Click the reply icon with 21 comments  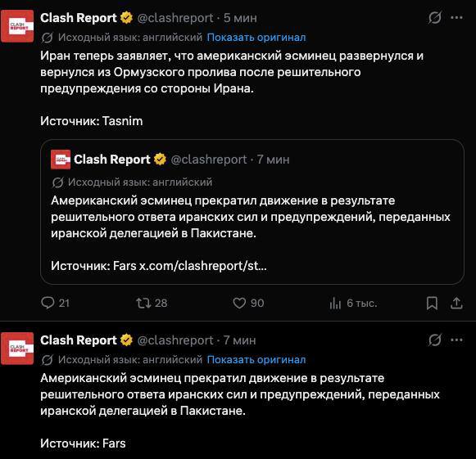[x=48, y=303]
